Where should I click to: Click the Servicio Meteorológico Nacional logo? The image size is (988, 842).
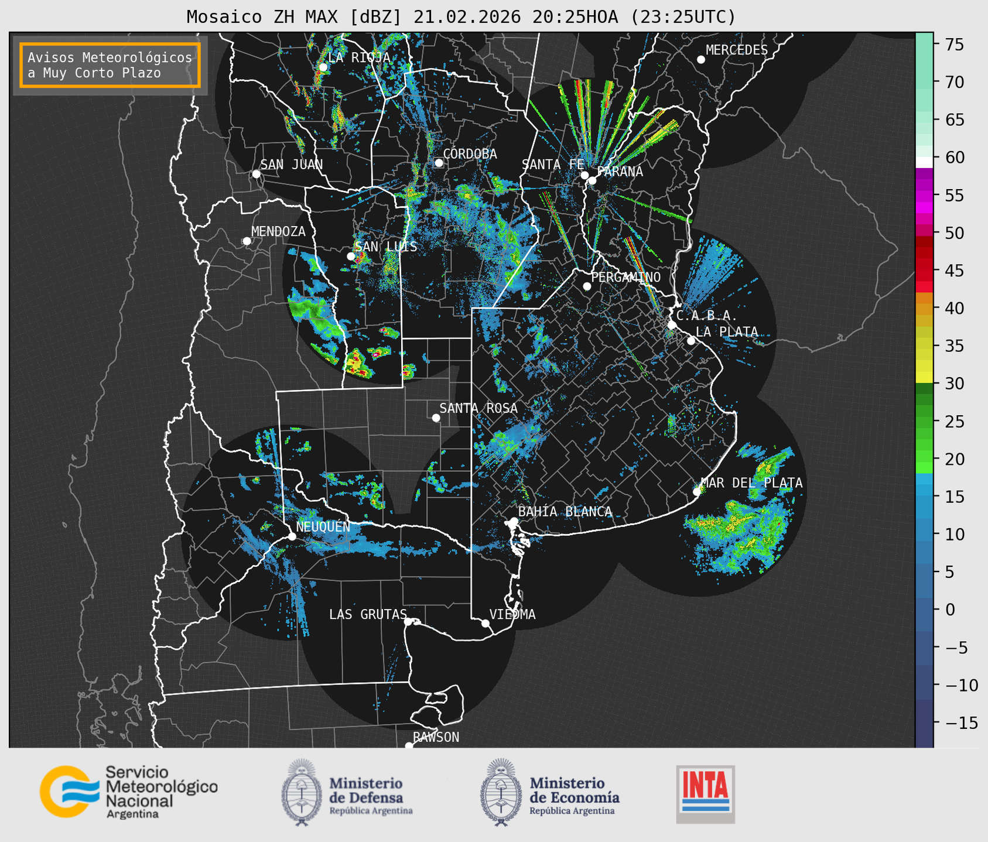pyautogui.click(x=129, y=792)
